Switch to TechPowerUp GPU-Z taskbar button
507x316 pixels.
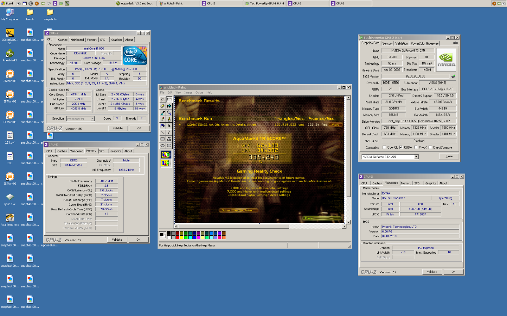coord(265,3)
